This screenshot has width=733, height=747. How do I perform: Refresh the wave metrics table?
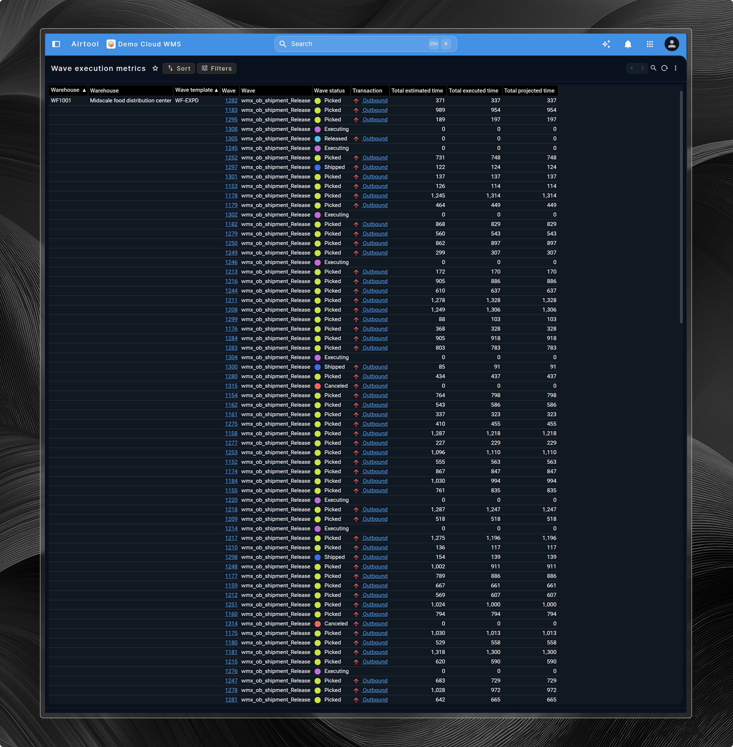(x=664, y=68)
